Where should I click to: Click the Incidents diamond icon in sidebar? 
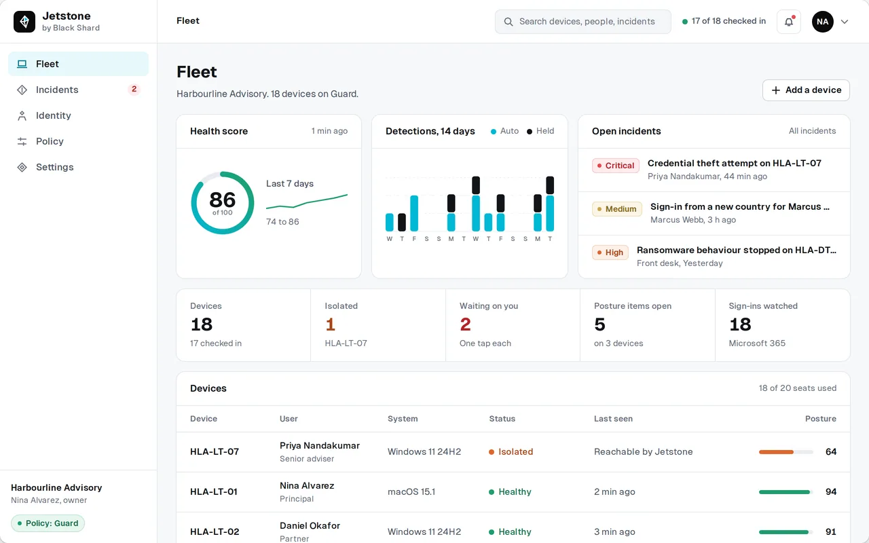(22, 90)
